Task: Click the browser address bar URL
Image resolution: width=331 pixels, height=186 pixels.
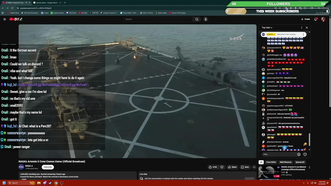Action: [x=36, y=8]
